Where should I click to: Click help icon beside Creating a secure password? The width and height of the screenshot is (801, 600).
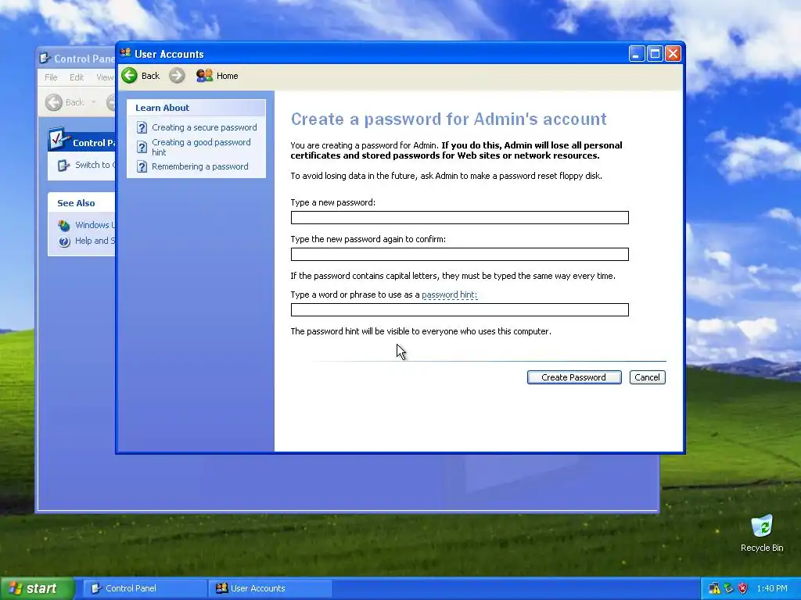coord(142,127)
